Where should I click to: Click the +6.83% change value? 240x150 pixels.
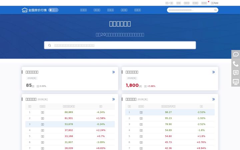(x=101, y=148)
